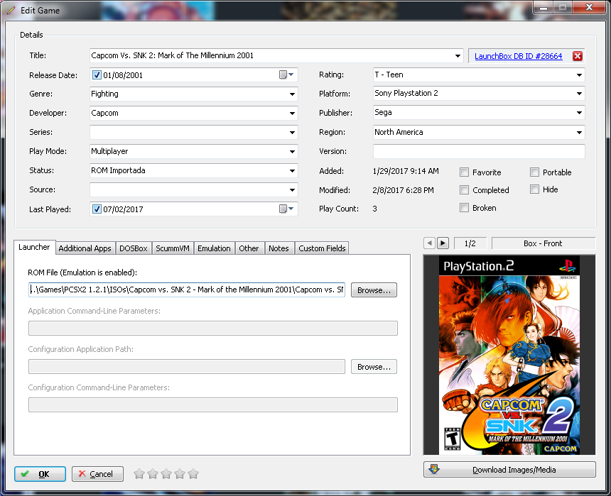Rate the game three stars
611x496 pixels.
pyautogui.click(x=166, y=474)
